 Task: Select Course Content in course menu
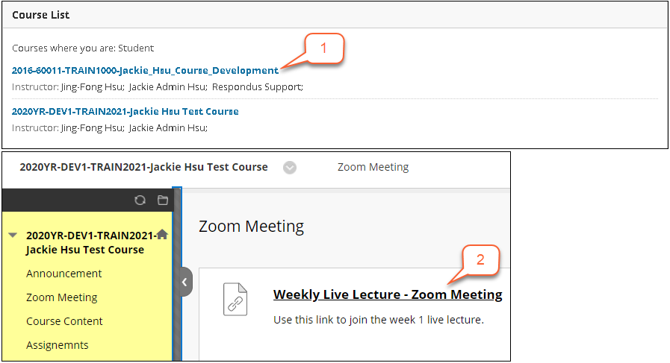coord(64,321)
